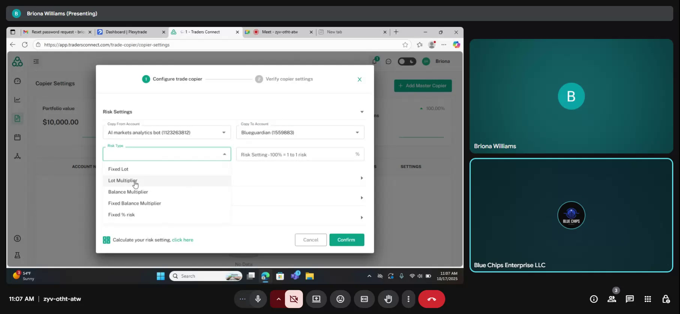Click the Confirm button
The image size is (680, 314).
click(347, 240)
